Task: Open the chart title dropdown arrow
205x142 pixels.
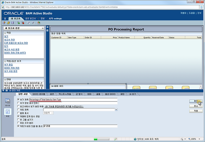Action: (x=116, y=110)
